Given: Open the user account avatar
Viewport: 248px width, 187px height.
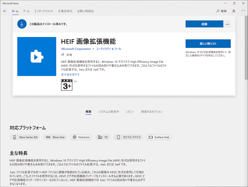Looking at the screenshot, I should coord(234,11).
